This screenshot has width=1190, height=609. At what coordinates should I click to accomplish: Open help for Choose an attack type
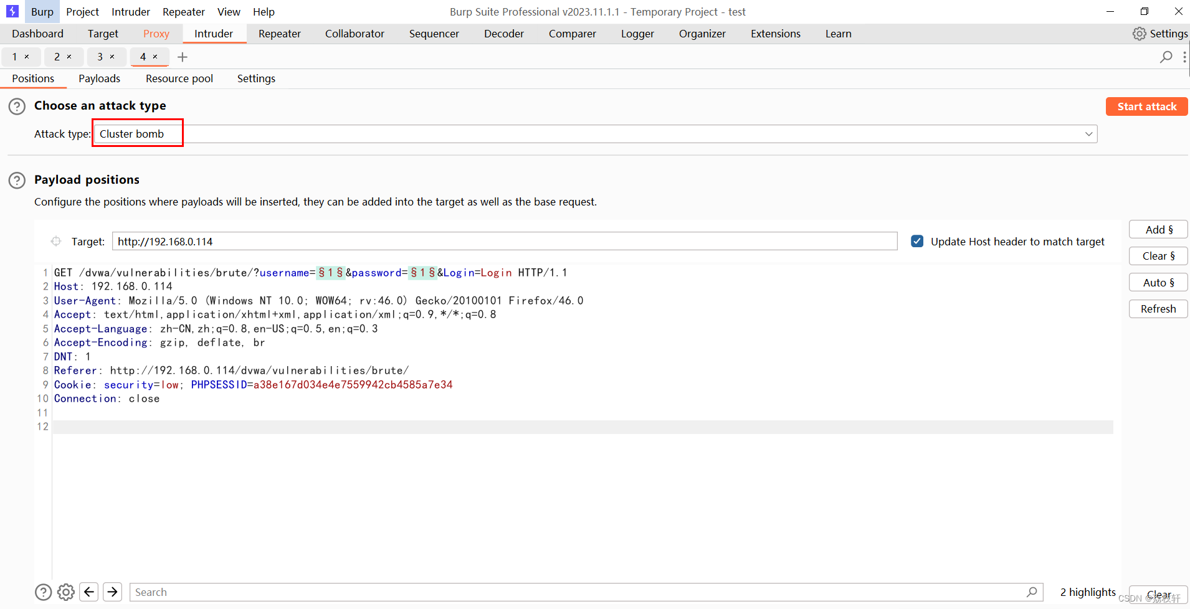[x=17, y=106]
